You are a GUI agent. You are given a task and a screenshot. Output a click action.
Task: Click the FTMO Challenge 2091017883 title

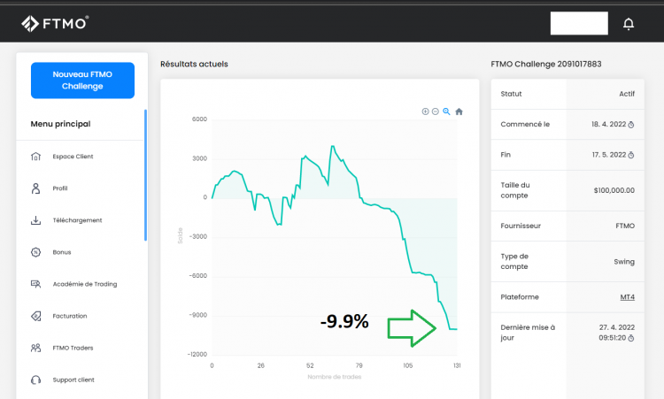(546, 64)
